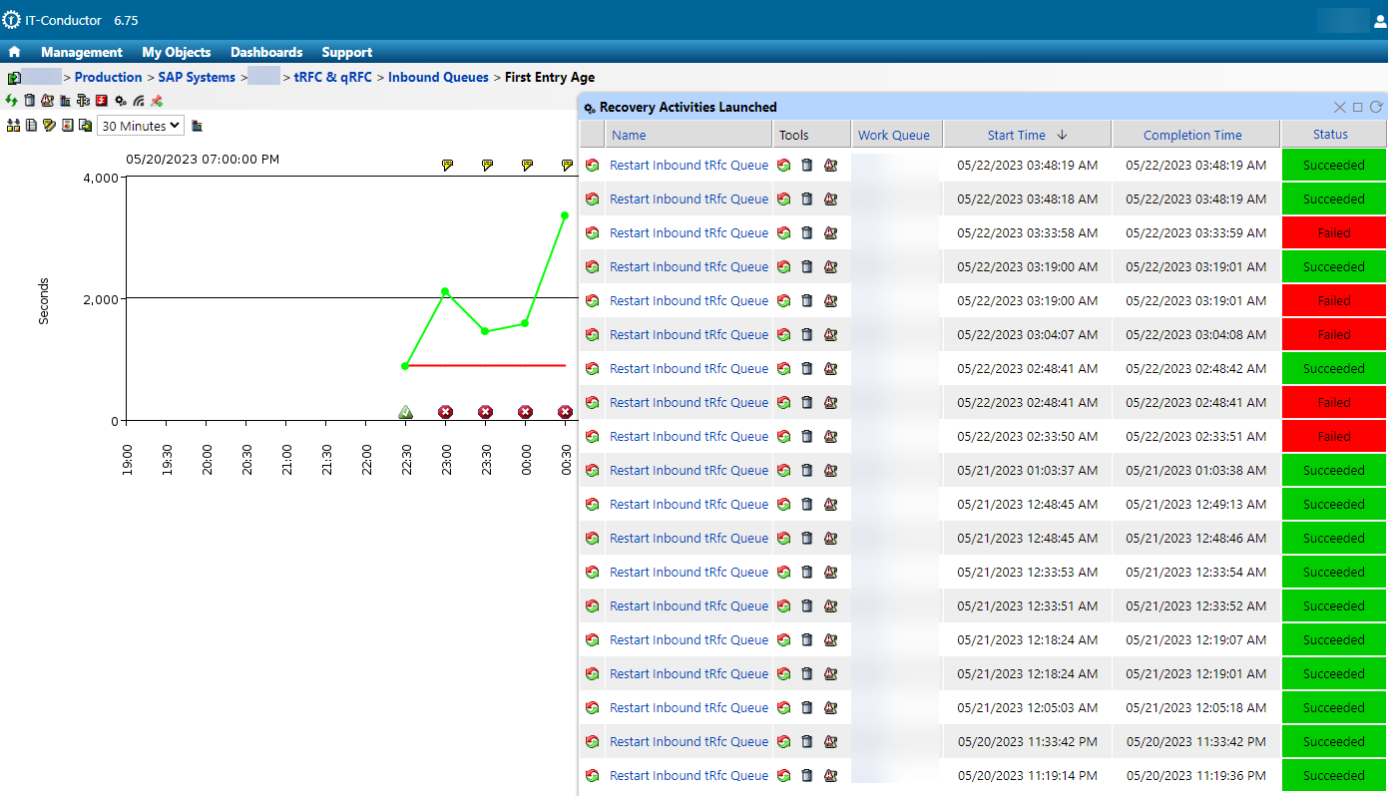Click the Failed status cell at 03:04:07 AM
The width and height of the screenshot is (1388, 796).
point(1333,335)
